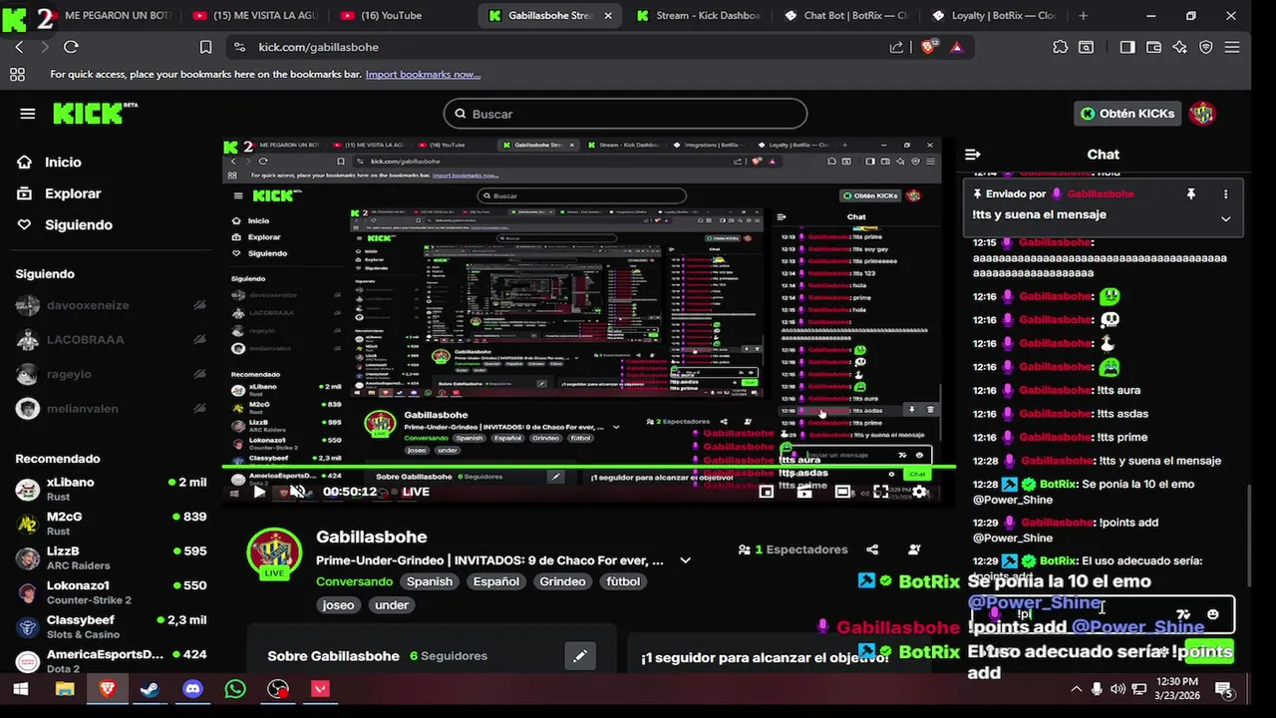Open Discord from the taskbar

pos(192,689)
